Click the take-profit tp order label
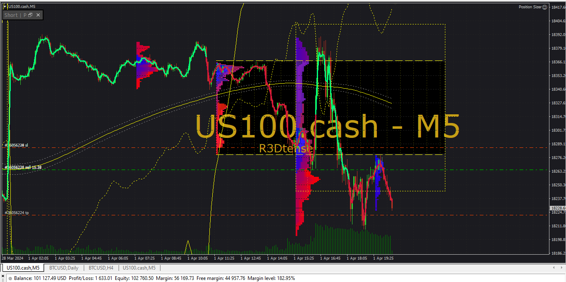566x282 pixels. pos(17,212)
